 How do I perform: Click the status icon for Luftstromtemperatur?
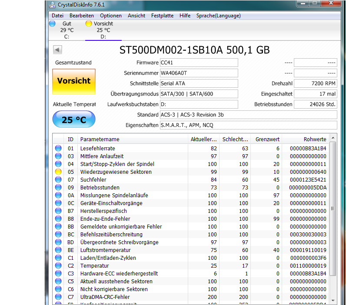coord(58,250)
